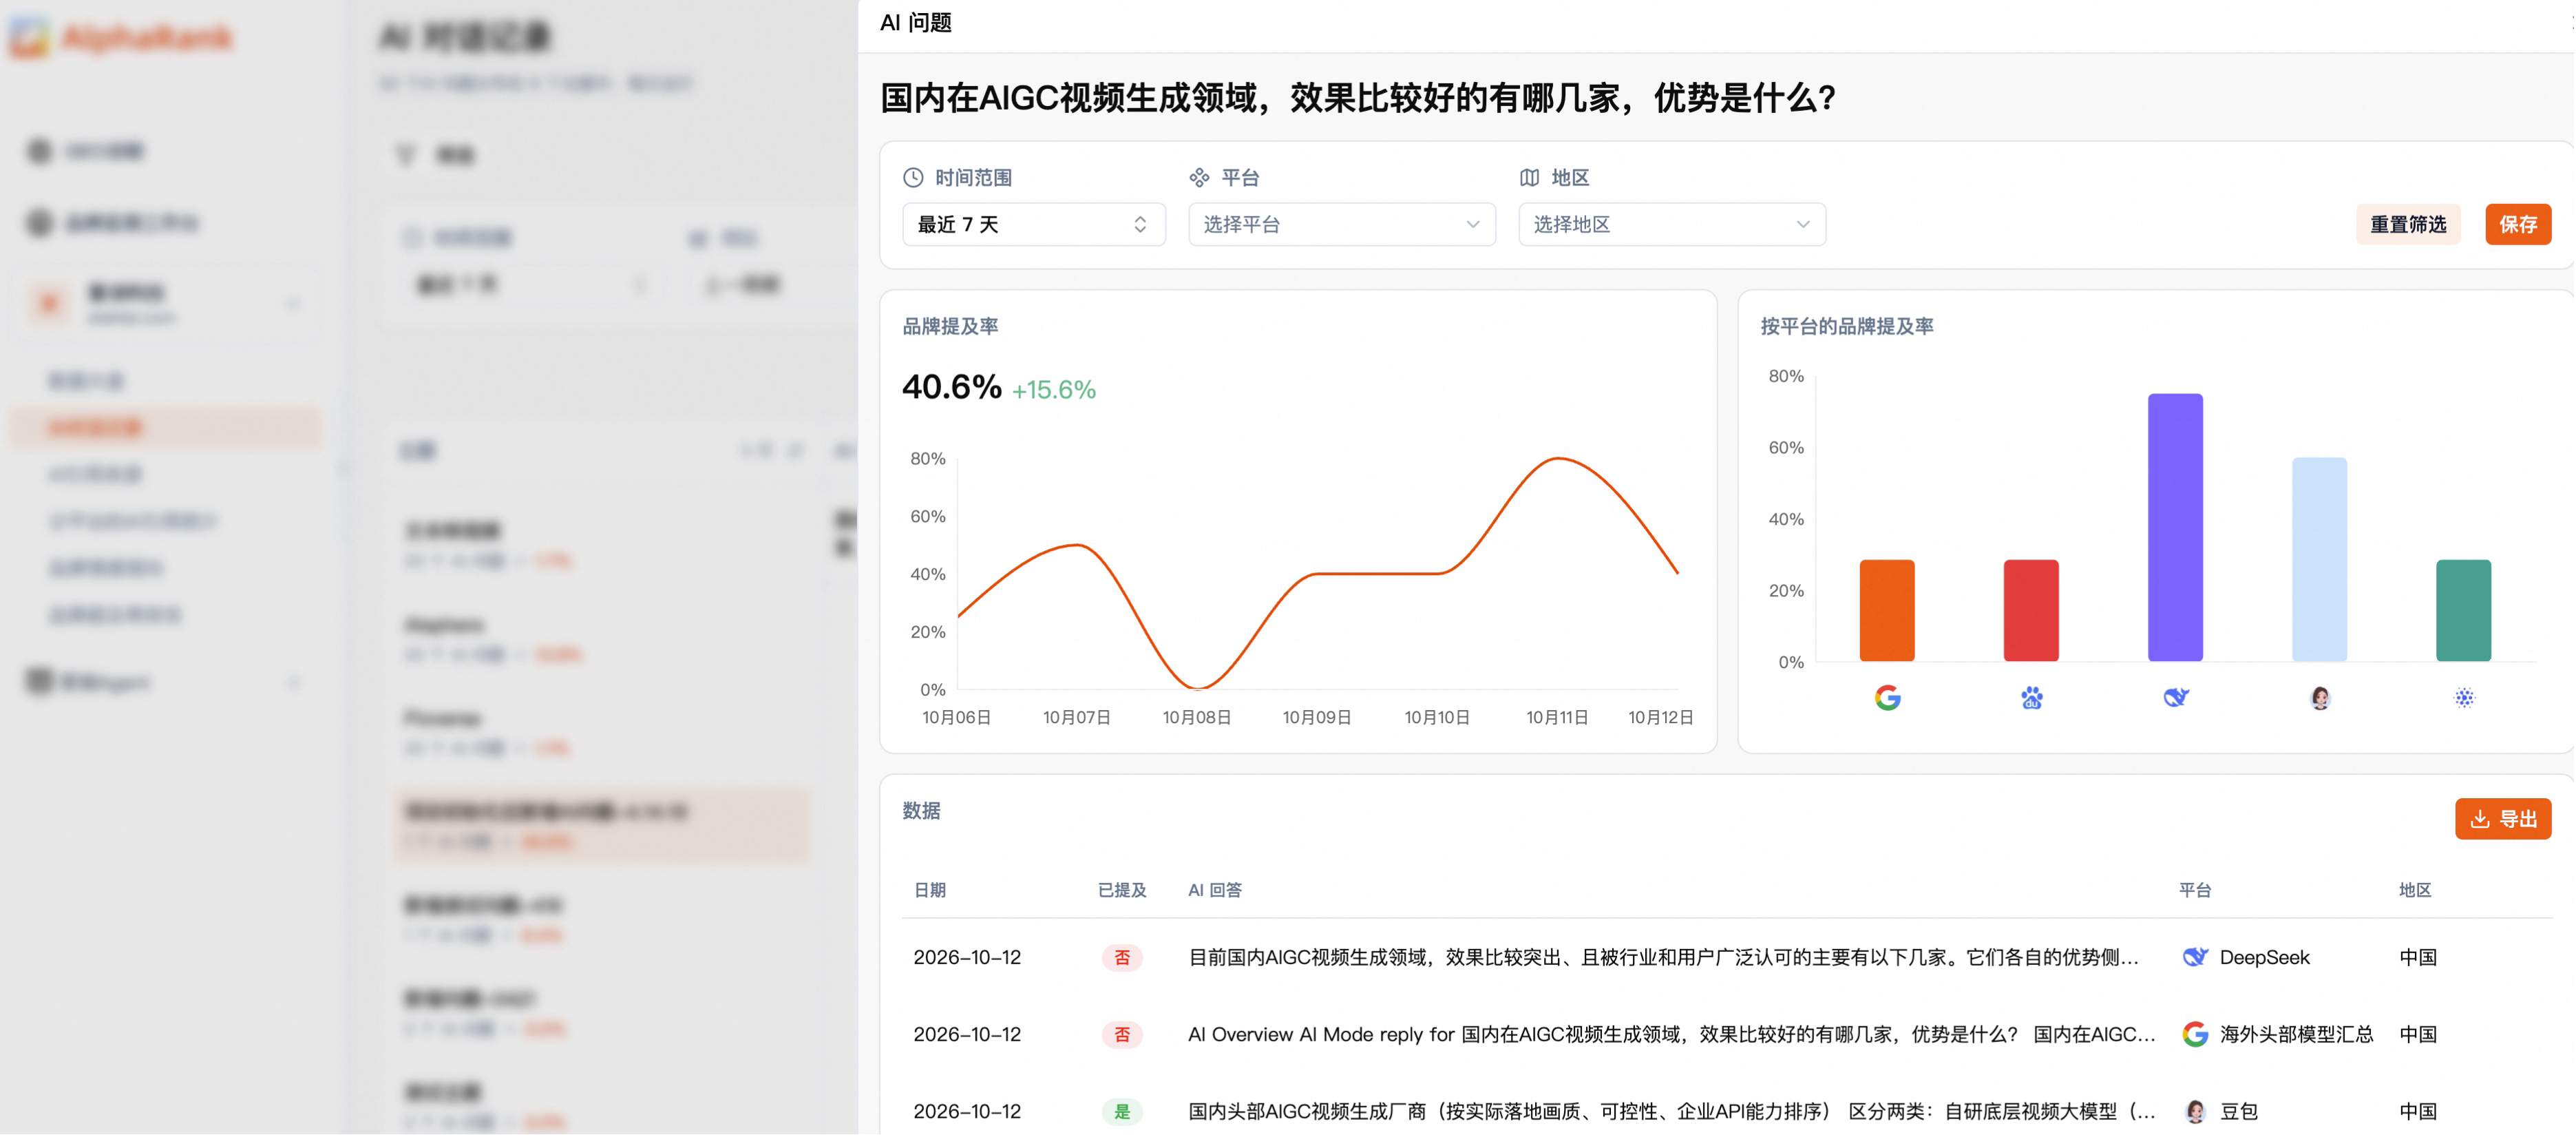Click the 已提及 column header
This screenshot has width=2576, height=1135.
[1121, 890]
